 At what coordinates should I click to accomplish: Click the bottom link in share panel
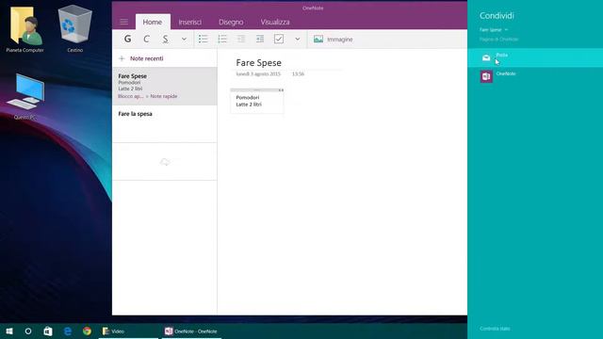coord(495,329)
